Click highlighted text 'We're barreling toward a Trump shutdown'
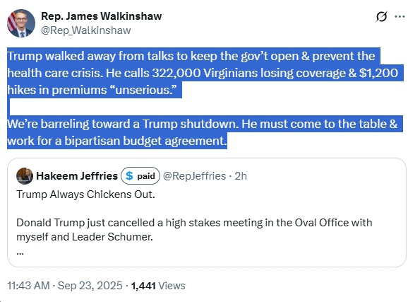Image resolution: width=408 pixels, height=302 pixels. point(123,124)
